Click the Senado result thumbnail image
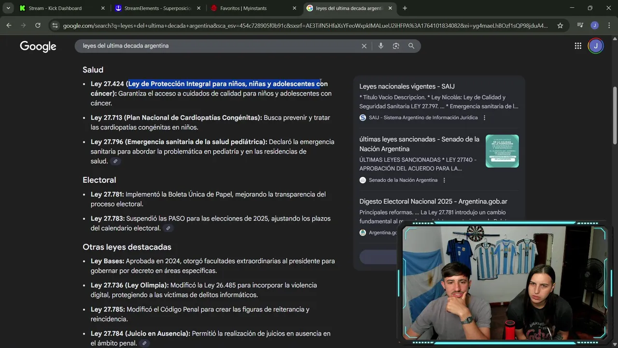Image resolution: width=618 pixels, height=348 pixels. coord(502,151)
